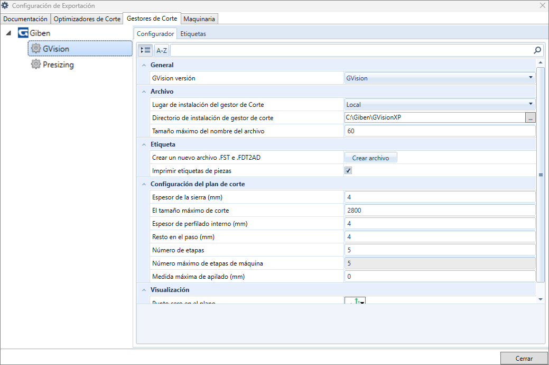
Task: Click the Espesor de la sierra field
Action: [x=440, y=197]
